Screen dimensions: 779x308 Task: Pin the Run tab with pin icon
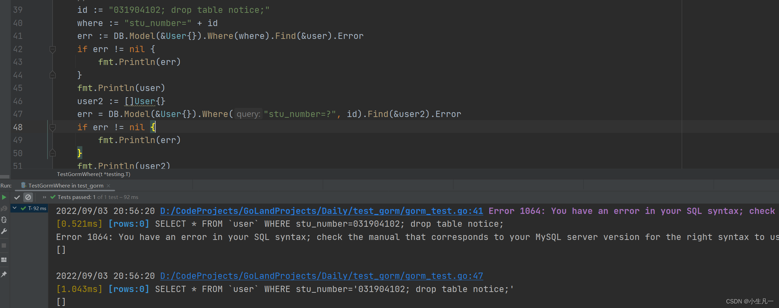[4, 274]
